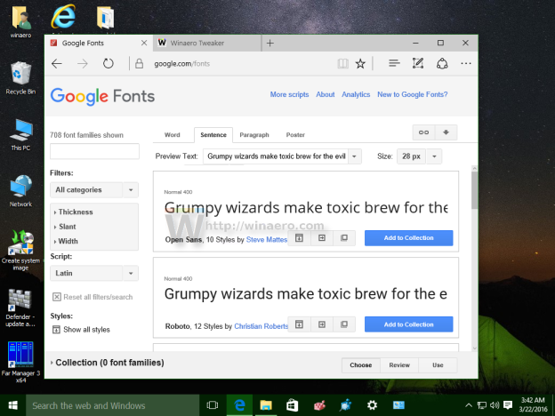Click the browser forward arrow
555x416 pixels.
click(83, 64)
